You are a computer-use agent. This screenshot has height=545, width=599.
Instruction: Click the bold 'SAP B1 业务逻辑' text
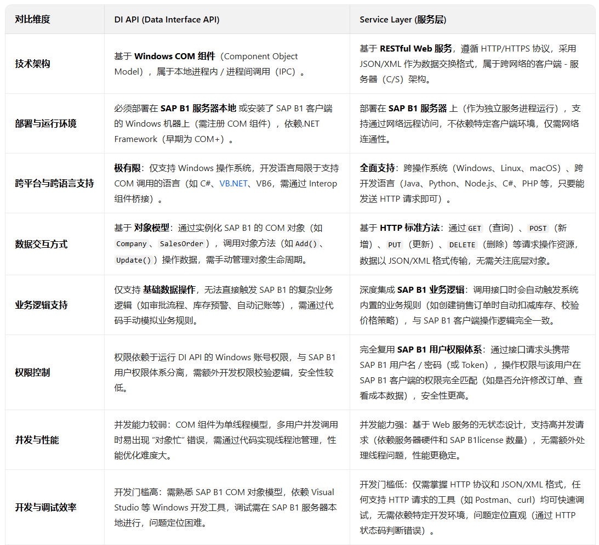pos(431,289)
